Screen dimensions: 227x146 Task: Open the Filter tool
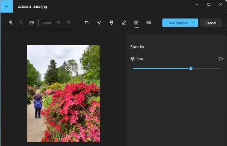click(111, 23)
